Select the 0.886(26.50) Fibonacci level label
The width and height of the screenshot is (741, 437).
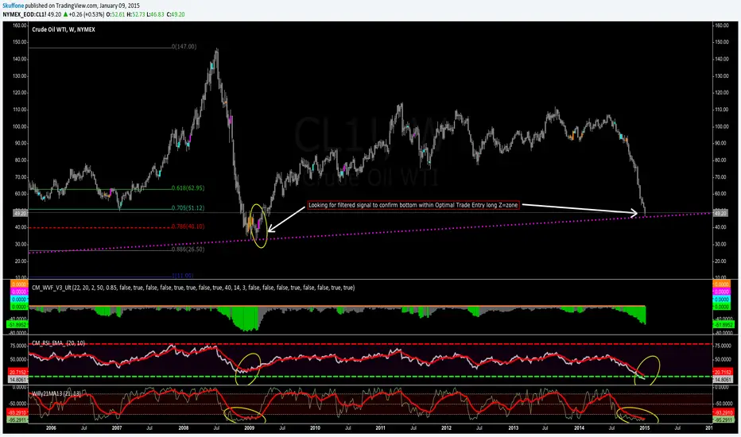(188, 249)
